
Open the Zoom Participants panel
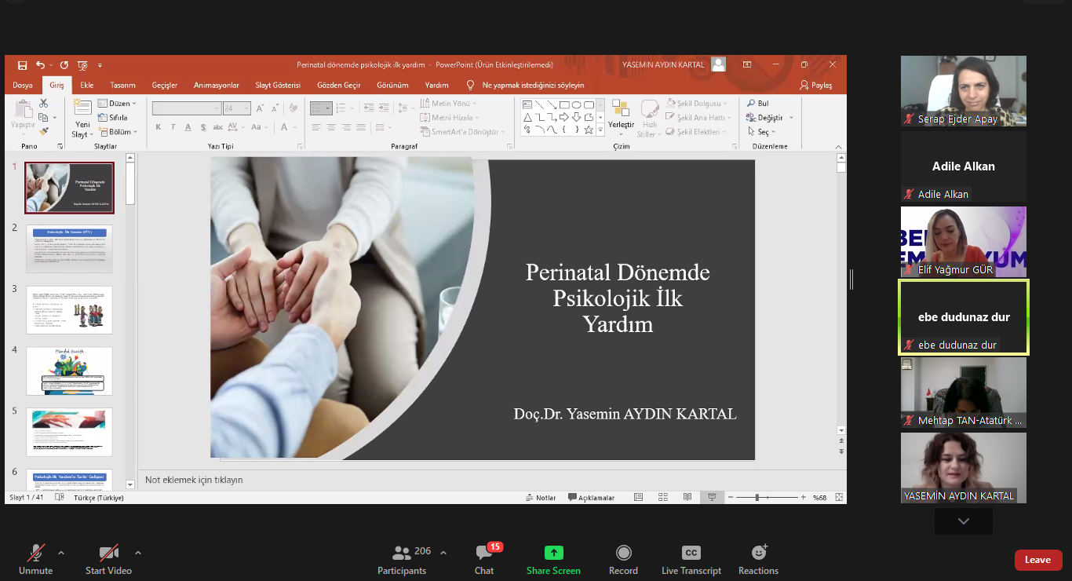click(402, 560)
